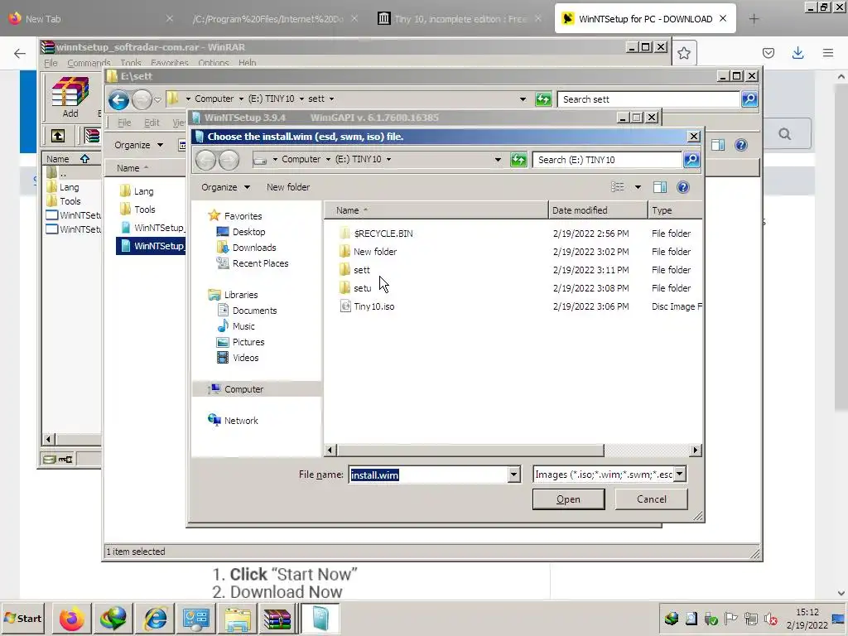Image resolution: width=848 pixels, height=636 pixels.
Task: Click Search sett field in Explorer window
Action: point(648,99)
